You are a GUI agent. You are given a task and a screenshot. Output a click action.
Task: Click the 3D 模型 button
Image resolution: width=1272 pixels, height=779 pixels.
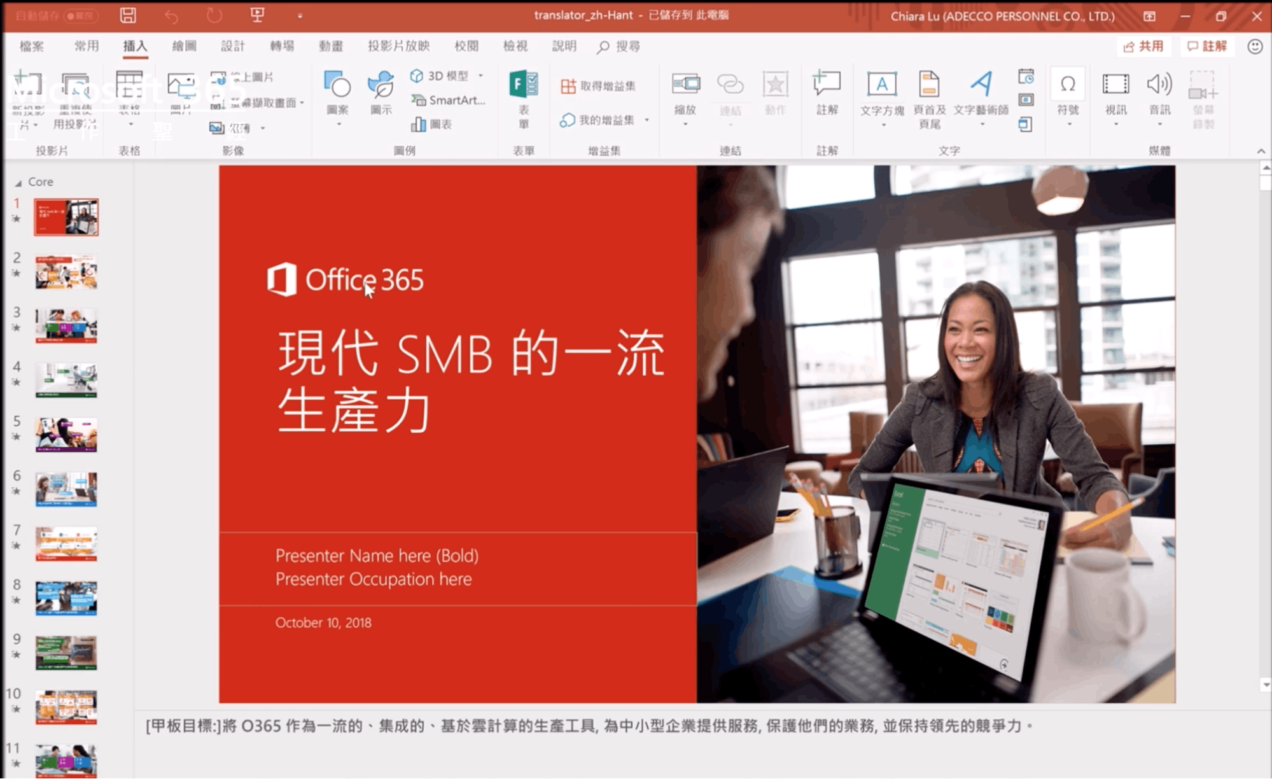click(439, 76)
